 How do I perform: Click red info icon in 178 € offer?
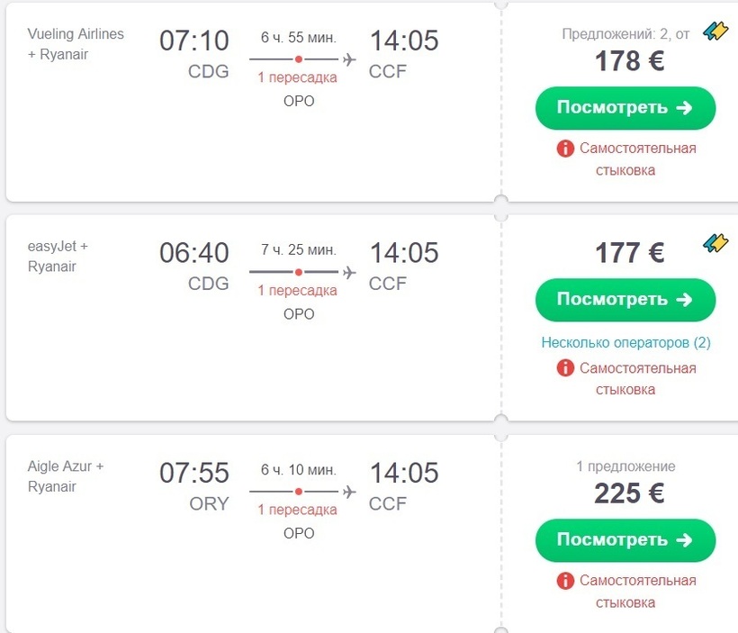(x=565, y=149)
